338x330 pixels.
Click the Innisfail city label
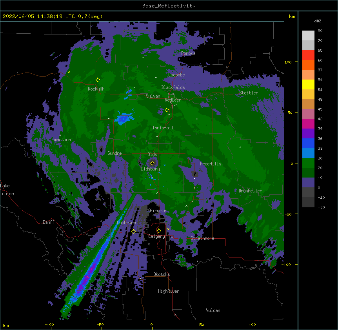point(163,128)
